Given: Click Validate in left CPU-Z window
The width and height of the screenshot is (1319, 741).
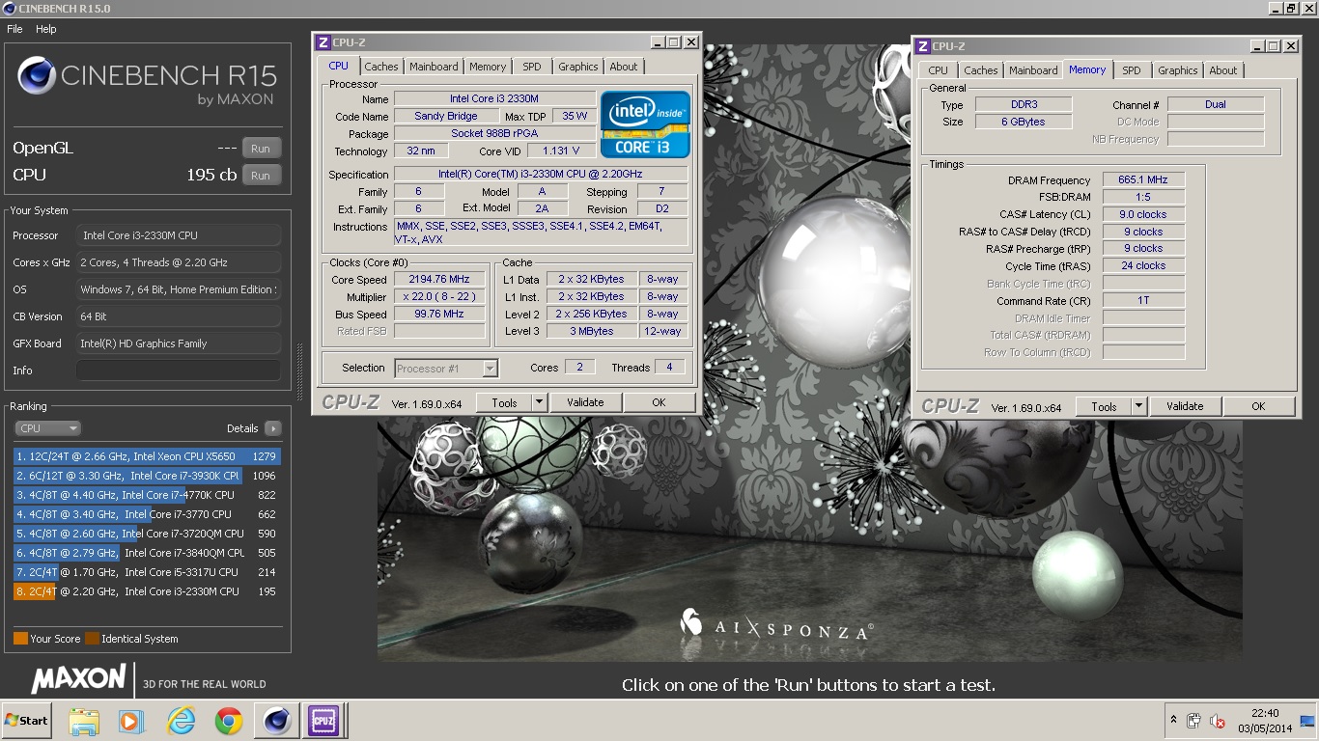Looking at the screenshot, I should pyautogui.click(x=585, y=402).
